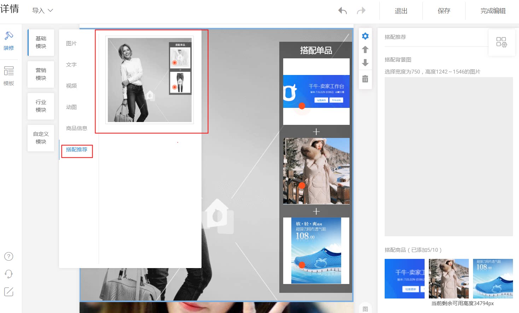Open module settings gear icon
The width and height of the screenshot is (519, 313).
365,36
